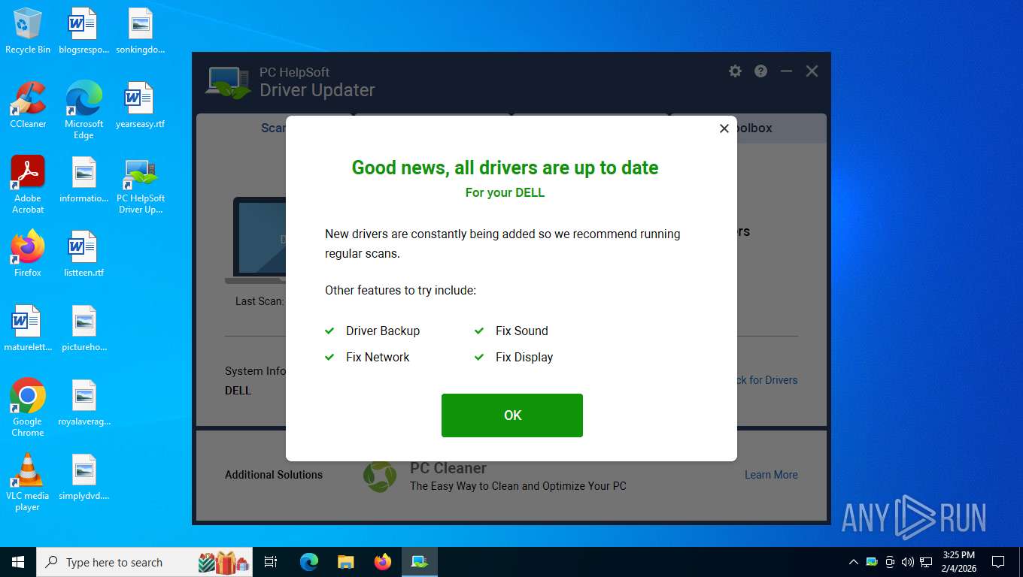1023x577 pixels.
Task: Click the PC Cleaner leaf logo
Action: click(x=380, y=476)
